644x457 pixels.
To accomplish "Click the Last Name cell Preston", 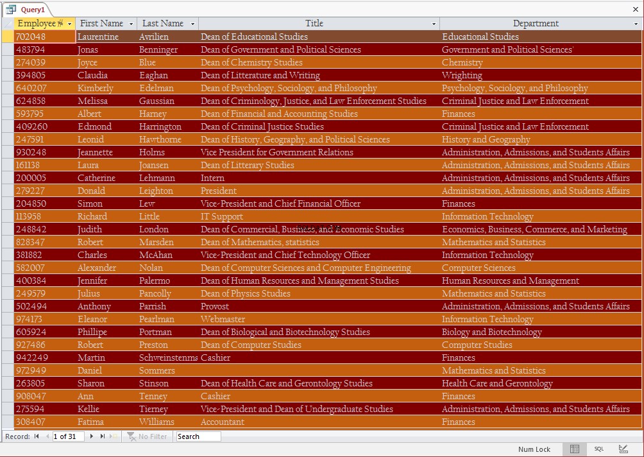I will point(168,345).
